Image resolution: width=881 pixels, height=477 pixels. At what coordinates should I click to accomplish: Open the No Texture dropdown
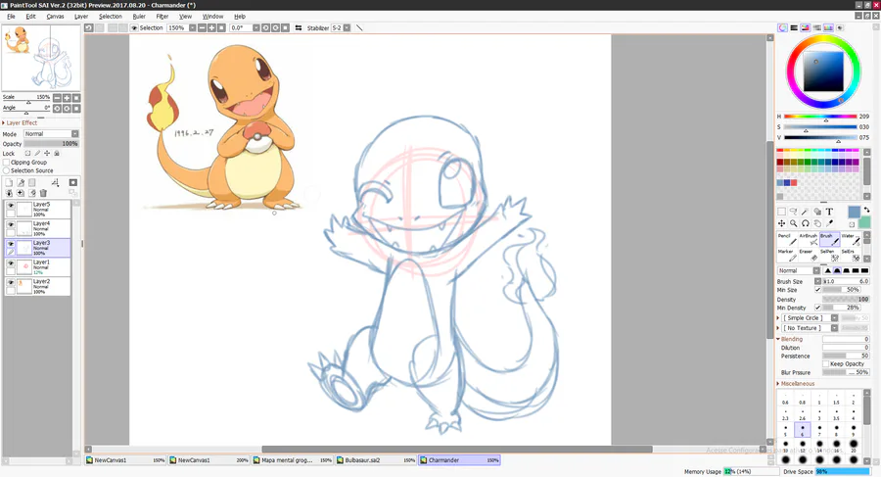coord(834,328)
